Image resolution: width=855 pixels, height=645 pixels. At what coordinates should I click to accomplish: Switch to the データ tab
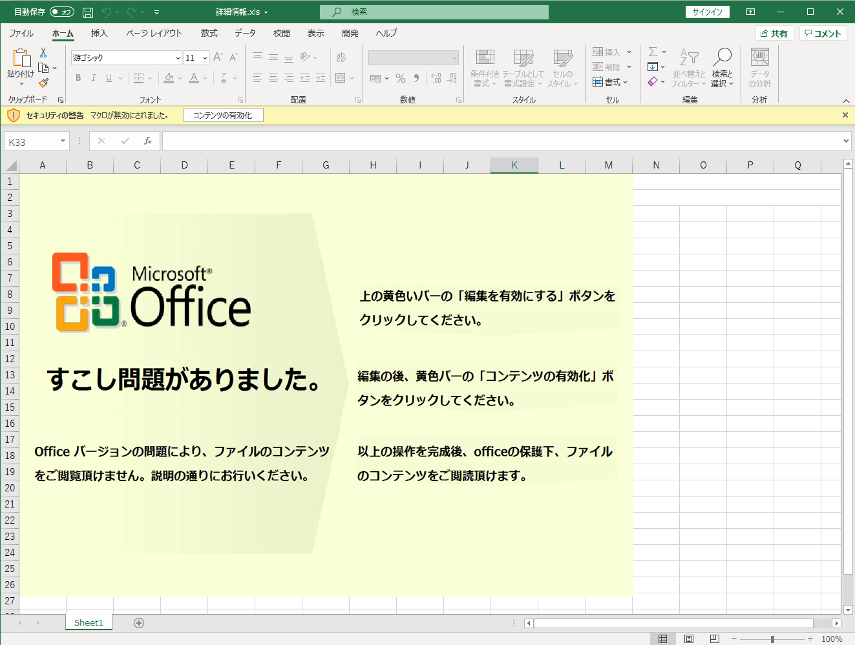pyautogui.click(x=245, y=34)
